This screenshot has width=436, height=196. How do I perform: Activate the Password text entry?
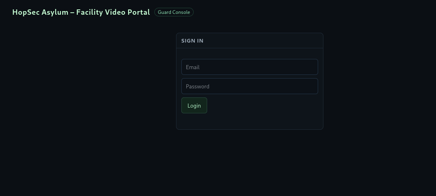249,86
